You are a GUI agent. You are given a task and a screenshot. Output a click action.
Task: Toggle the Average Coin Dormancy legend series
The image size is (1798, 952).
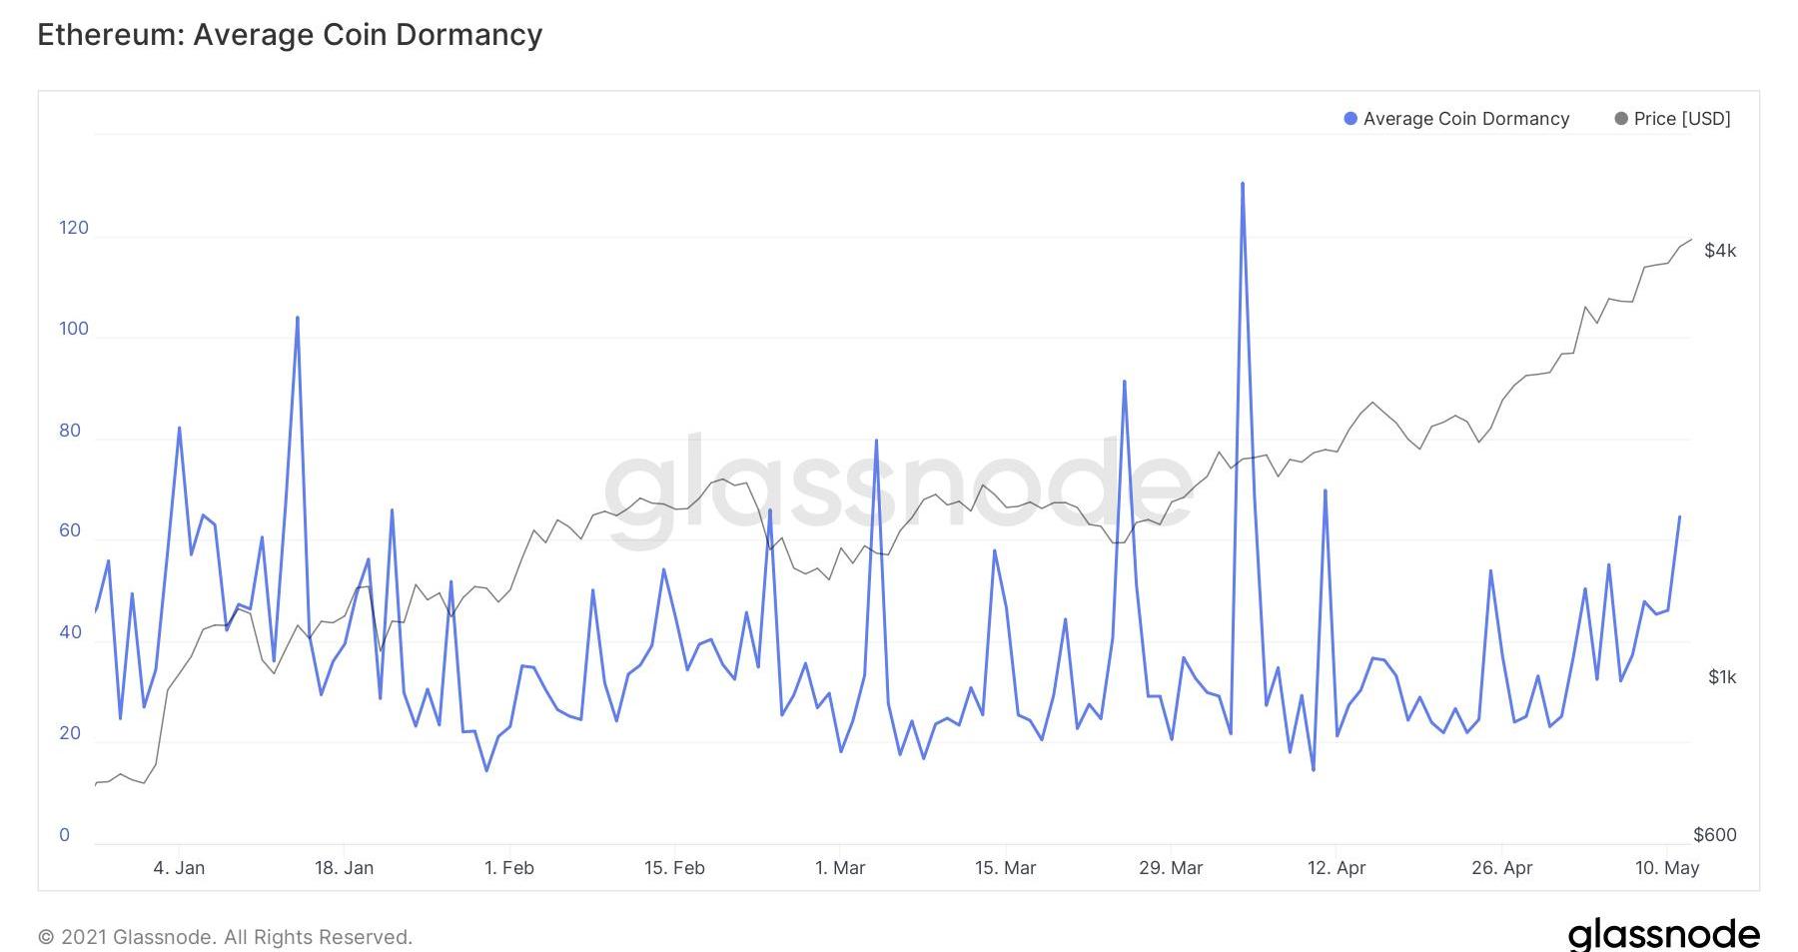[1465, 119]
